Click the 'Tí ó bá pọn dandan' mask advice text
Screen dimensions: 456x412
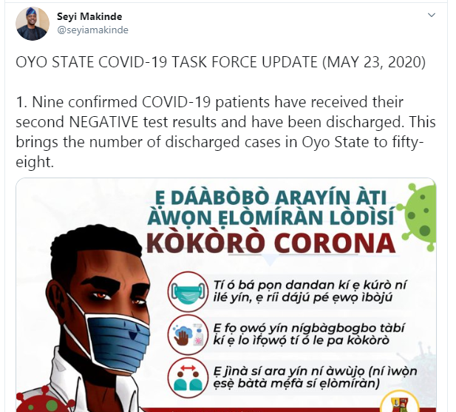coord(310,291)
